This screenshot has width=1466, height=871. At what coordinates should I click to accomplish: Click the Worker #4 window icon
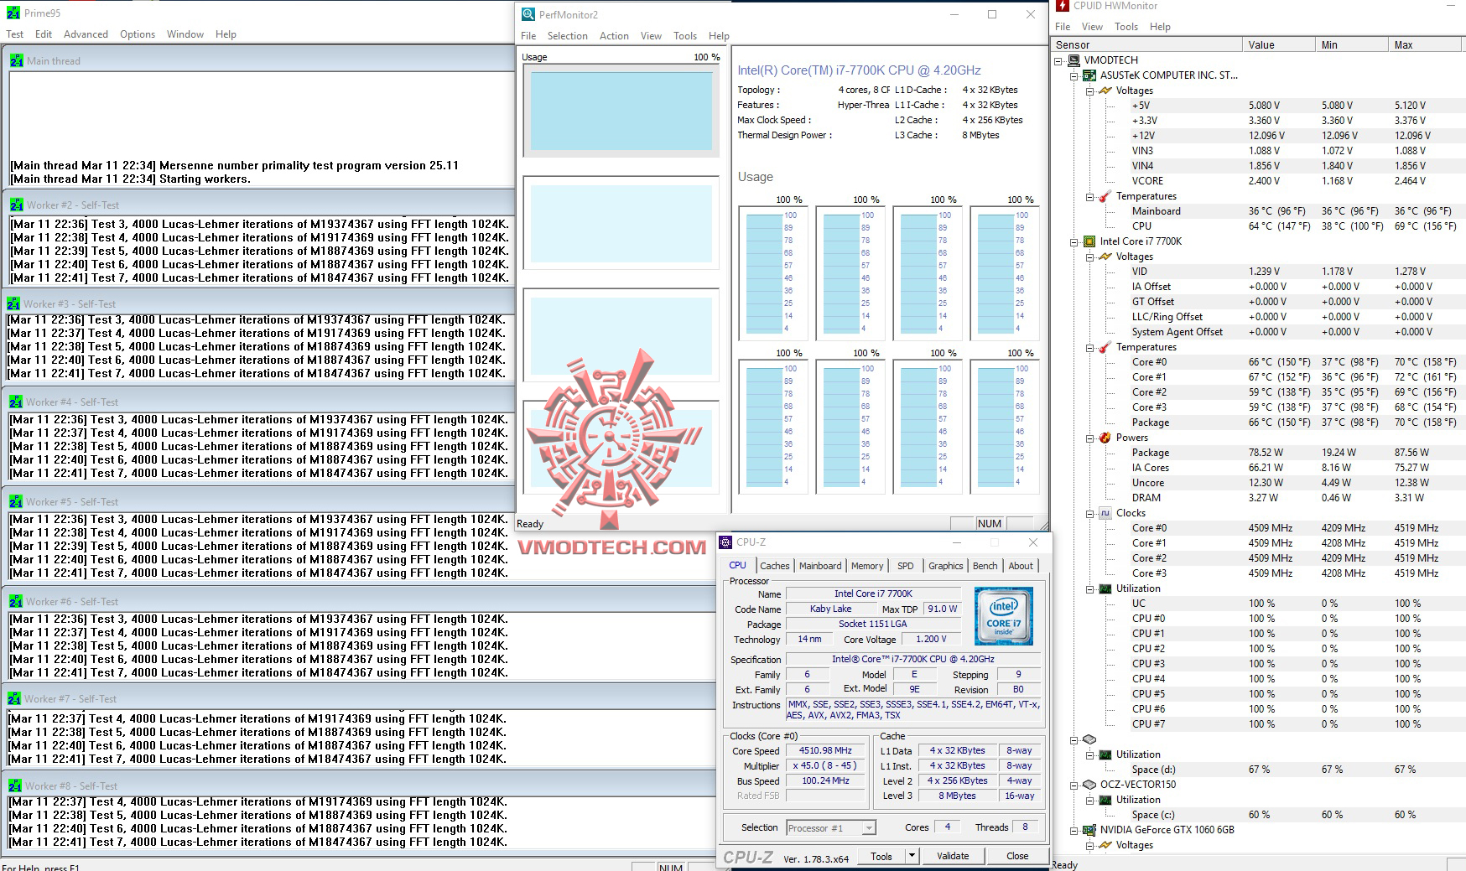tap(16, 402)
